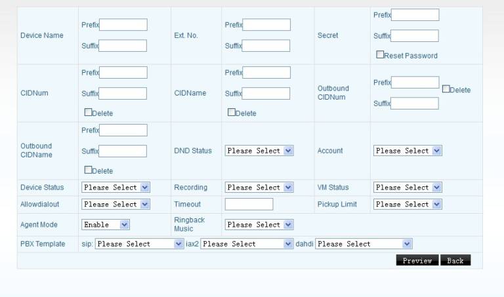Select a Recording option dropdown
Image resolution: width=504 pixels, height=297 pixels.
click(x=259, y=188)
